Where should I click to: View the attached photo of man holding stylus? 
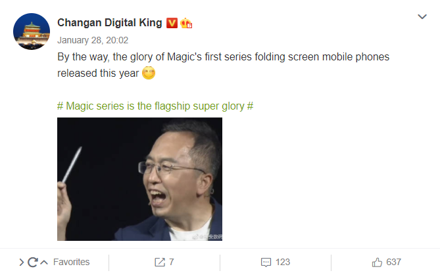point(139,179)
